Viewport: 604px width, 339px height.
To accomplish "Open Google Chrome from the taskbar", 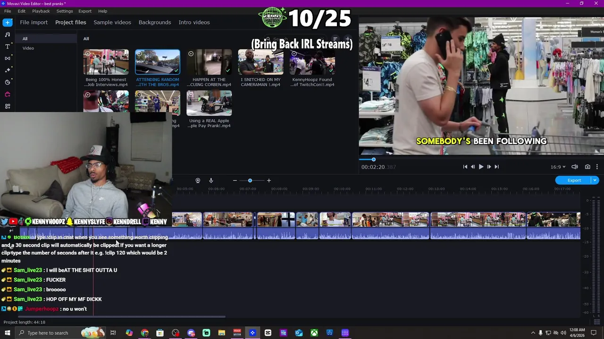I will point(144,333).
